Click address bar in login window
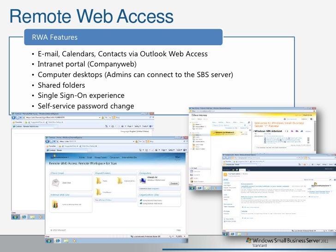The width and height of the screenshot is (336, 252). (62, 118)
